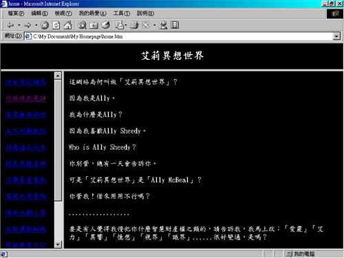The image size is (344, 258).
Task: Open the 檔案(F) menu
Action: click(x=16, y=13)
